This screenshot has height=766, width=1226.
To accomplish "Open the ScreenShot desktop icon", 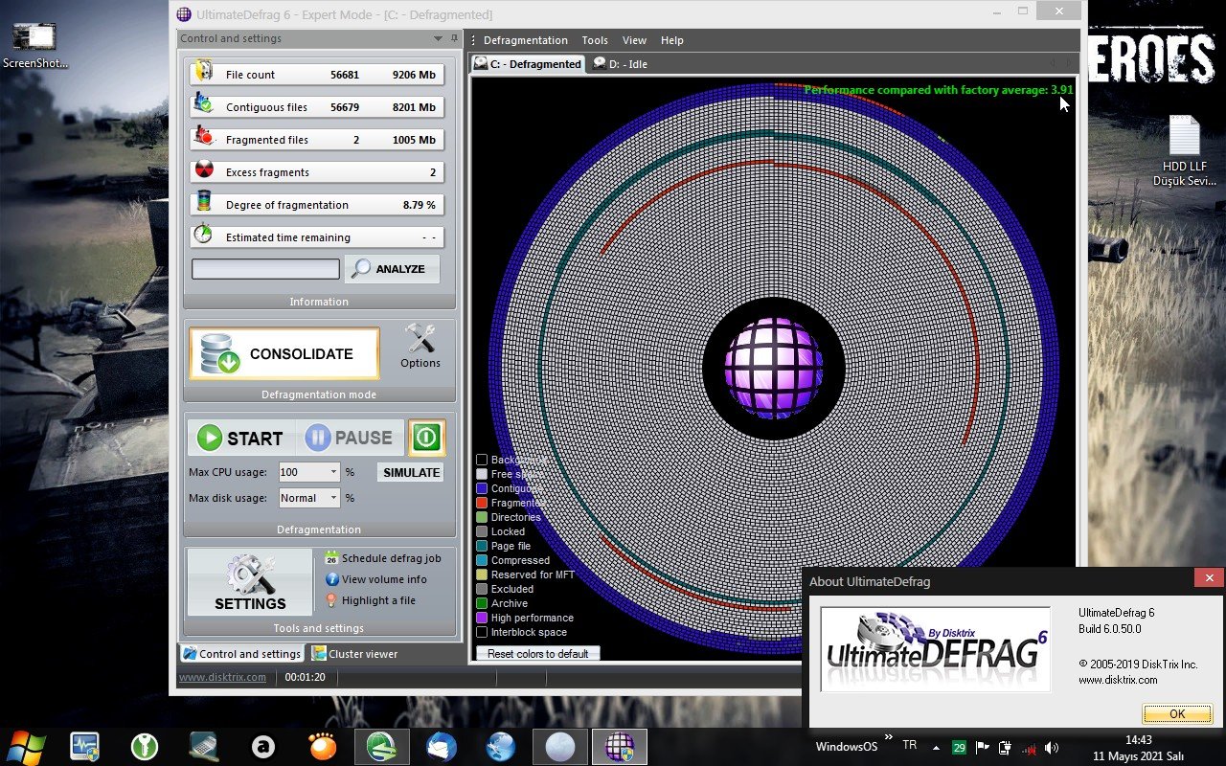I will [x=35, y=45].
